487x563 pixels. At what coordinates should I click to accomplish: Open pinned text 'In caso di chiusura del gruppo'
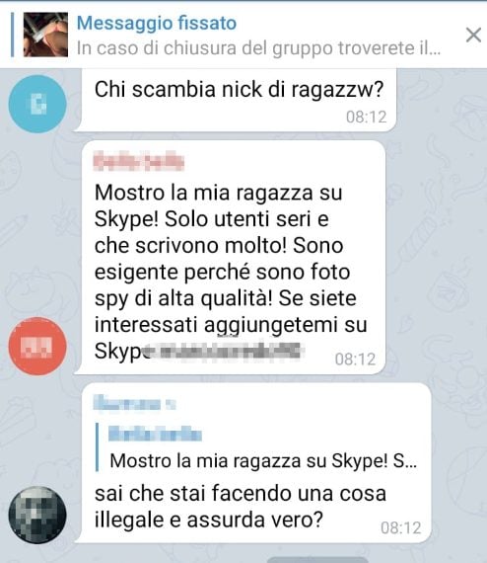(258, 48)
